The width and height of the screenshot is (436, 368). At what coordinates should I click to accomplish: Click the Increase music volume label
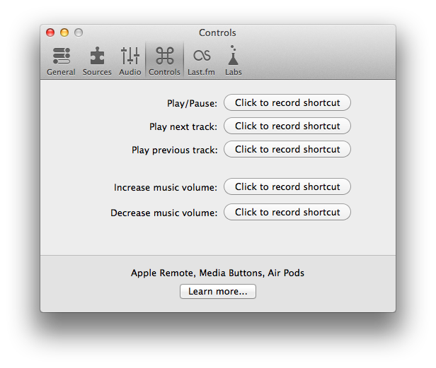pyautogui.click(x=165, y=188)
